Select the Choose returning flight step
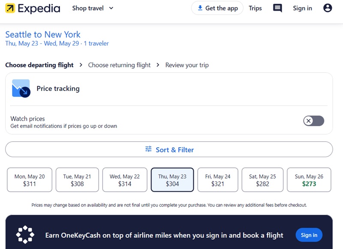 click(119, 65)
